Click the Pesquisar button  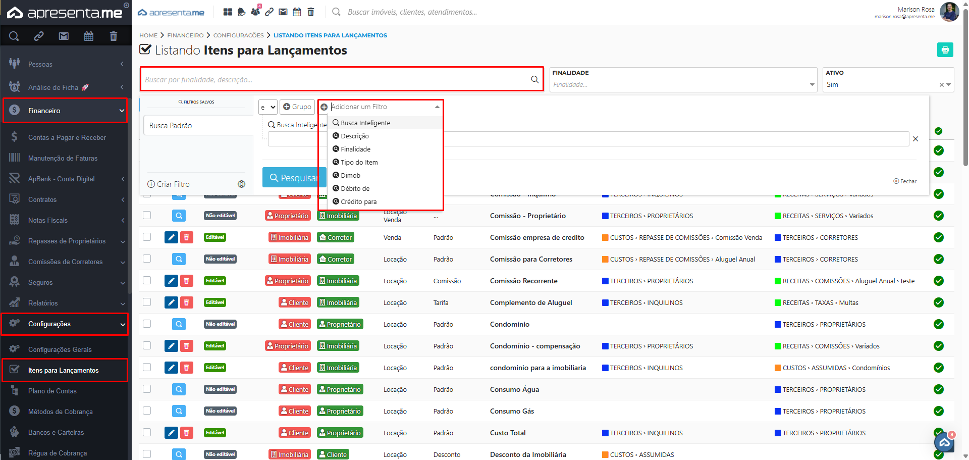(x=292, y=178)
